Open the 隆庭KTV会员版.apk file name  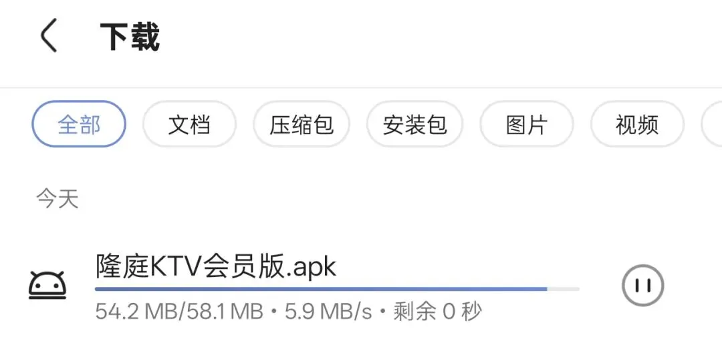216,267
